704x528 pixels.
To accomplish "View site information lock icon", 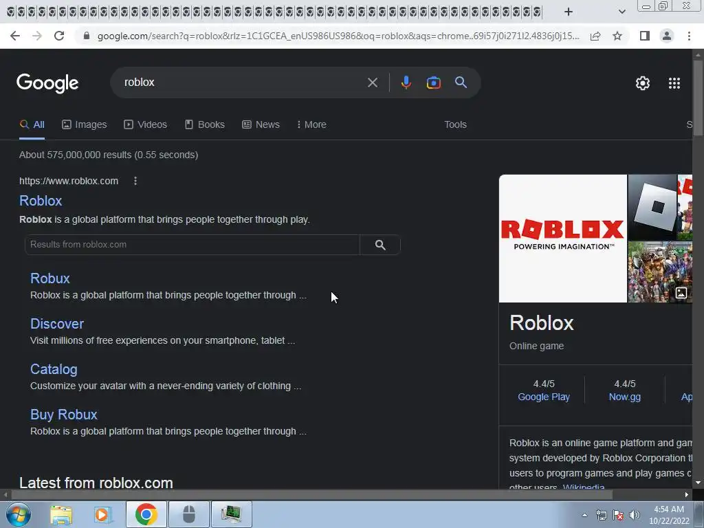I will pos(87,36).
